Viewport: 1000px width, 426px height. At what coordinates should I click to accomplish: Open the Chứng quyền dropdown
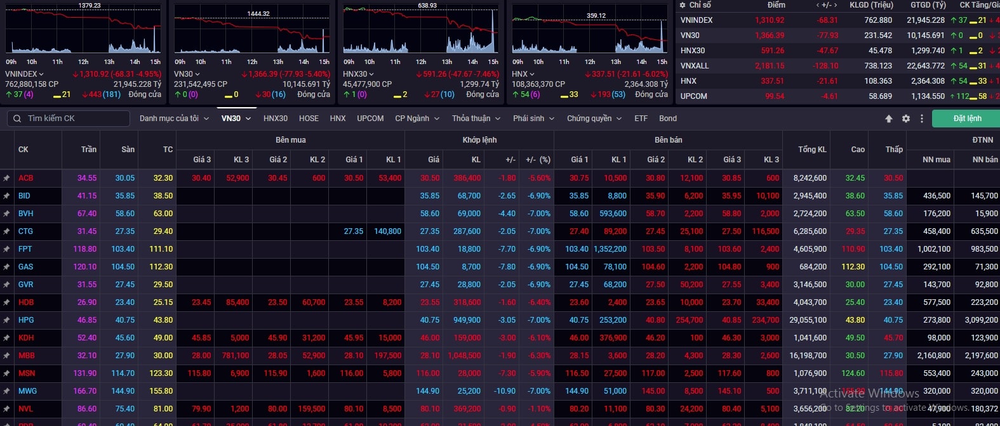(594, 119)
